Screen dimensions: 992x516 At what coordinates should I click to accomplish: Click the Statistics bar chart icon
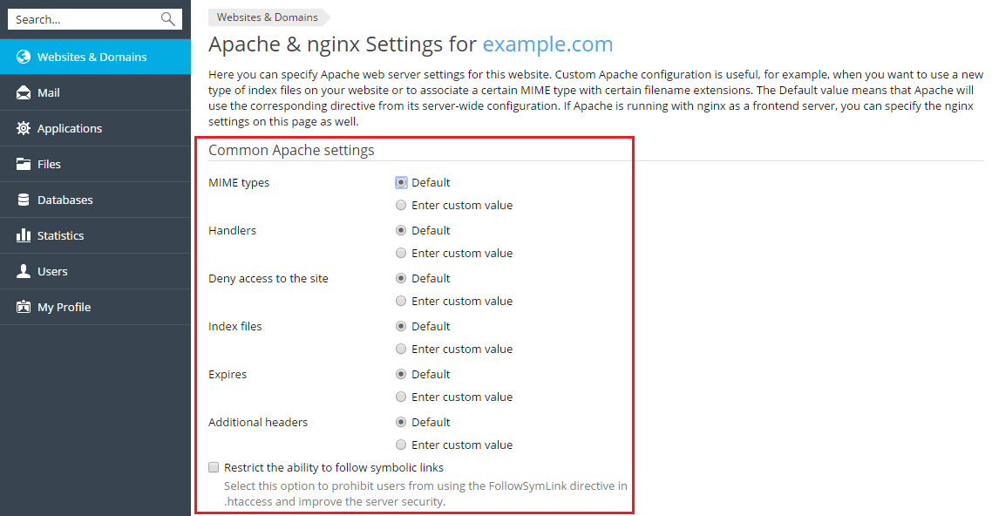pyautogui.click(x=24, y=235)
